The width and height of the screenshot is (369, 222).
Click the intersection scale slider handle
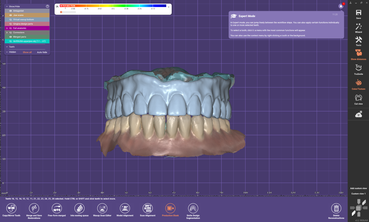[x=61, y=12]
